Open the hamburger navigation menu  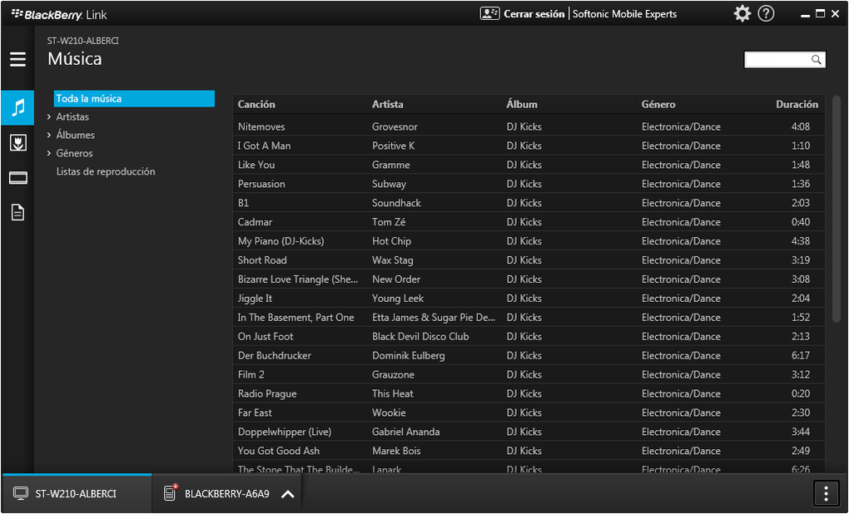click(x=17, y=59)
